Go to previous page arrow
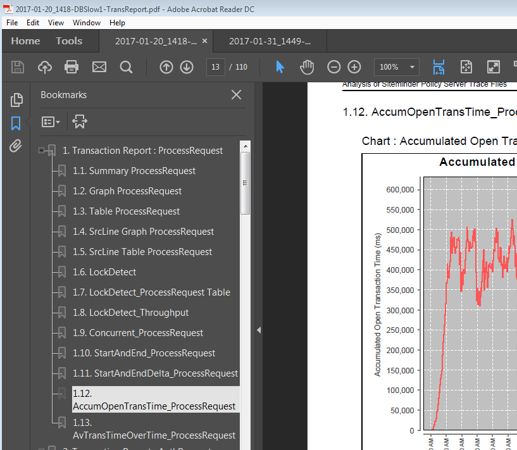Viewport: 517px width, 450px height. [x=166, y=67]
